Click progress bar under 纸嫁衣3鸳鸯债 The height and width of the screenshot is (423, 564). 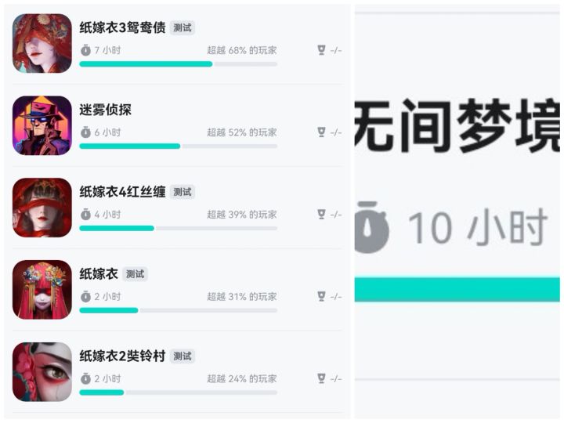178,64
